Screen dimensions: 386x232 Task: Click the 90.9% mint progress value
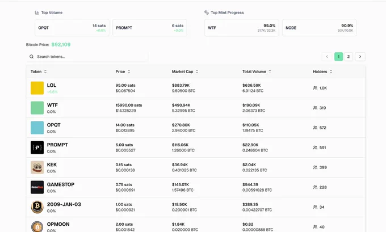pos(347,26)
